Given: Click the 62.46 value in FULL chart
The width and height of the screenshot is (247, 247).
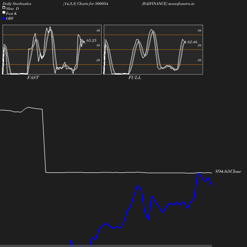Looking at the screenshot, I should point(192,42).
